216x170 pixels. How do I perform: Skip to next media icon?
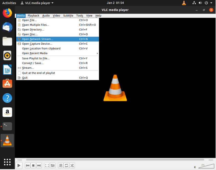click(x=39, y=165)
